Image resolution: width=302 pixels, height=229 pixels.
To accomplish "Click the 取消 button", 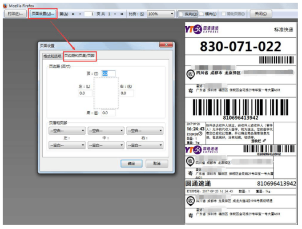I will click(x=157, y=163).
